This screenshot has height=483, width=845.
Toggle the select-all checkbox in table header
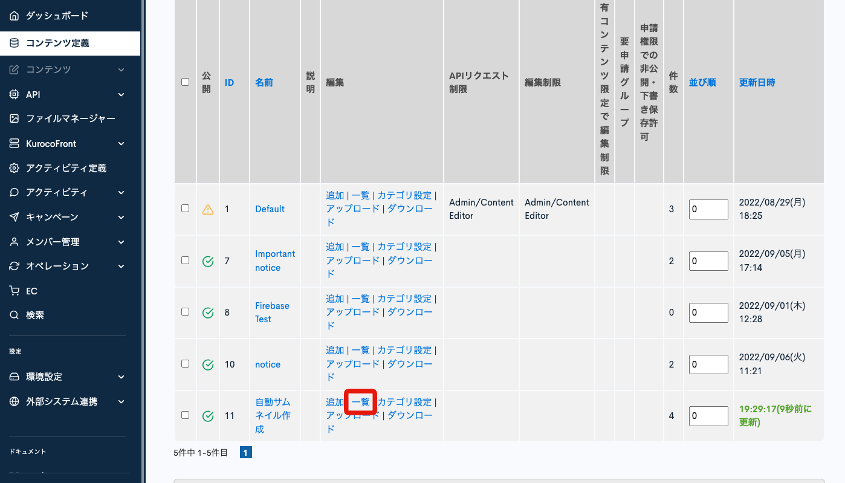click(186, 82)
